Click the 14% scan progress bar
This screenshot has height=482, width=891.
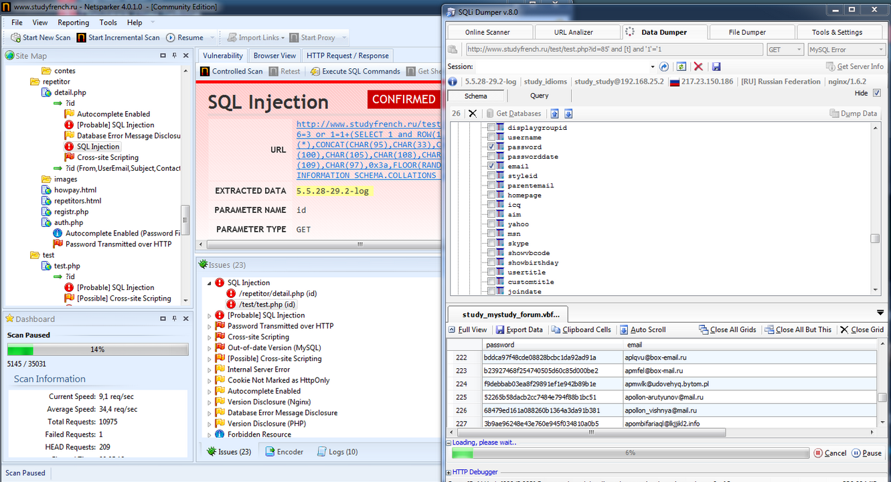(x=98, y=349)
